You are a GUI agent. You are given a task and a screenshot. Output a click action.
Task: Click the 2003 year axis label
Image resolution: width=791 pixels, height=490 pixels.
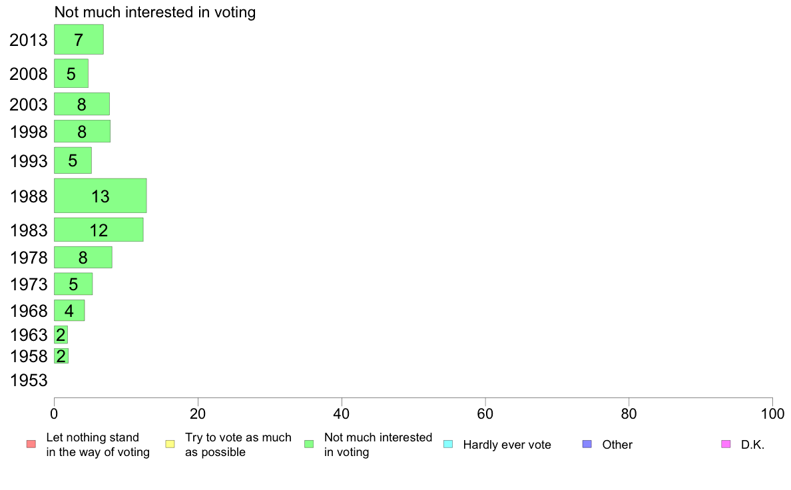[x=29, y=105]
